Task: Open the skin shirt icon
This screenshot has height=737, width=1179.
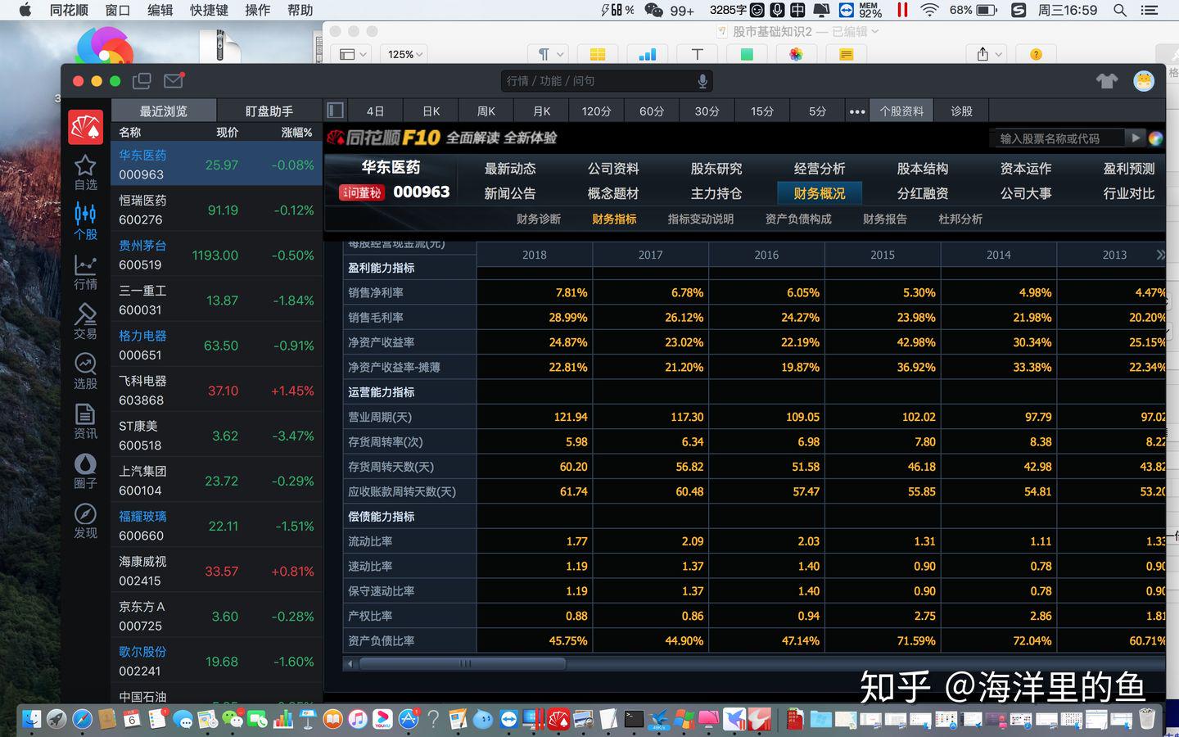Action: 1106,81
